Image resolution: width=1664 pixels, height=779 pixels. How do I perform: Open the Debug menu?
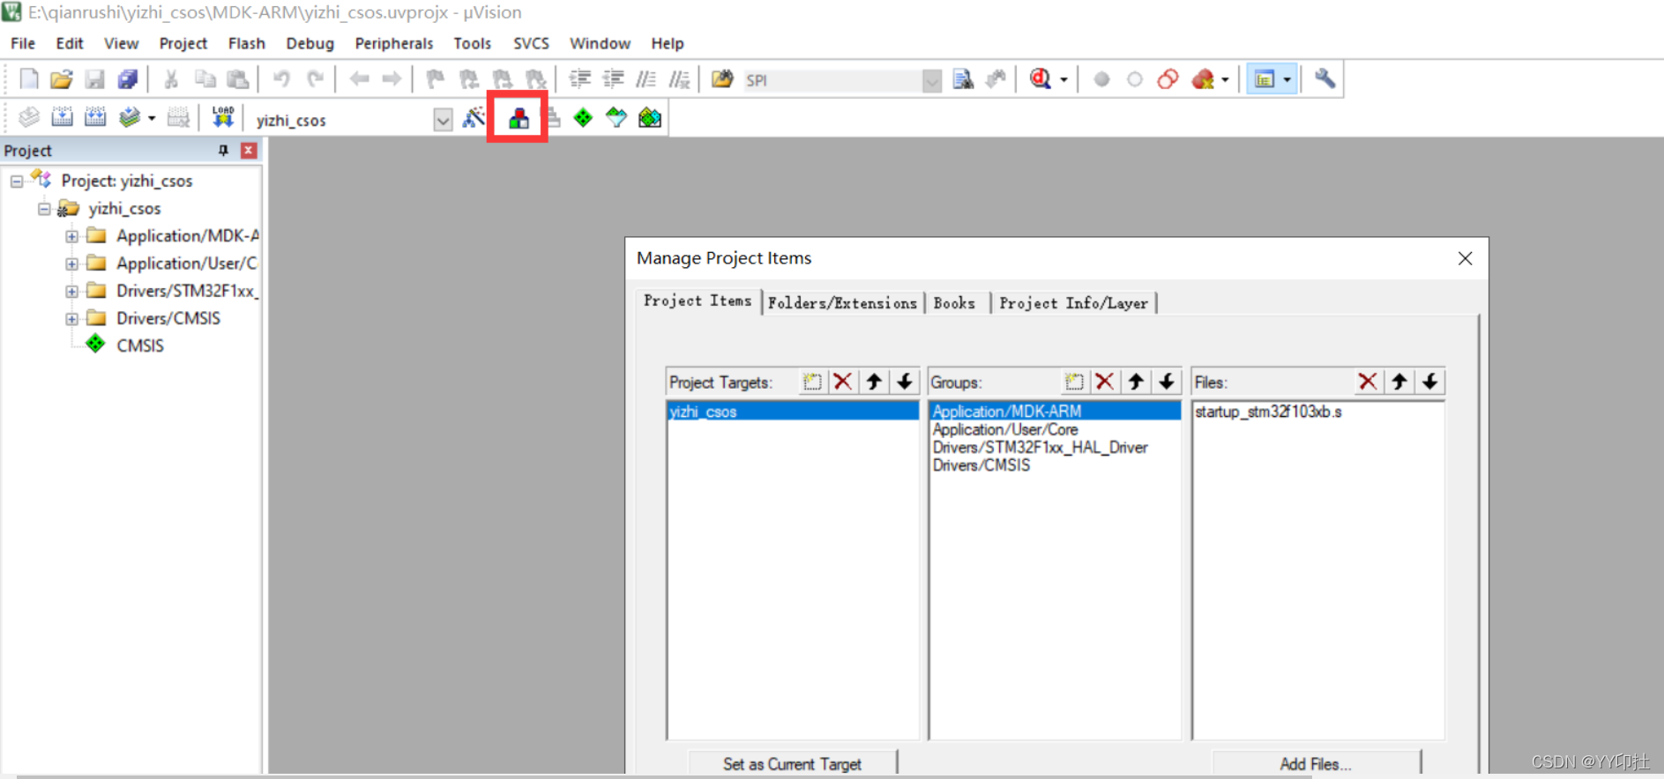tap(310, 43)
